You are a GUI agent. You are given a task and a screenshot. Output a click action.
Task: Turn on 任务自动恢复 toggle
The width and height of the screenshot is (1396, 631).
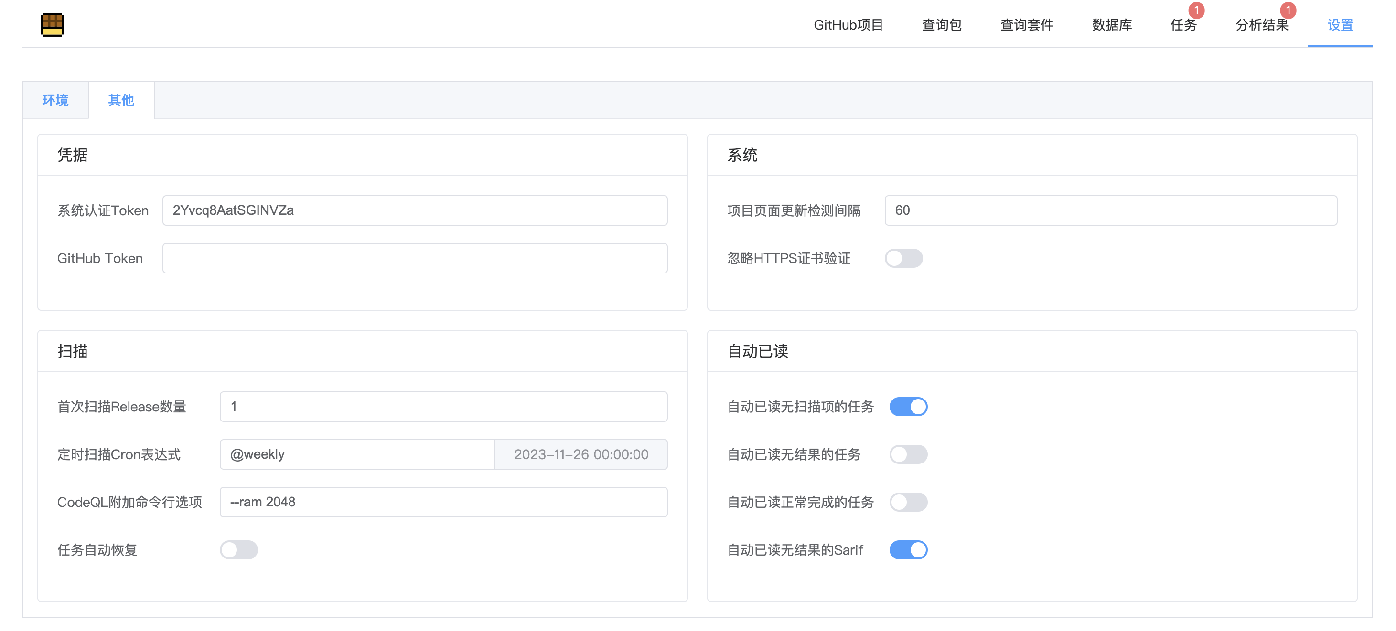238,550
